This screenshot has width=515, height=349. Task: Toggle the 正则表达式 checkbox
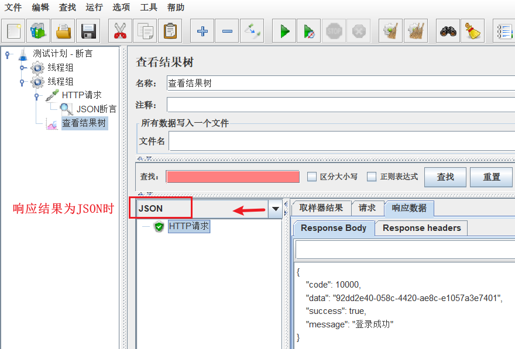point(372,177)
